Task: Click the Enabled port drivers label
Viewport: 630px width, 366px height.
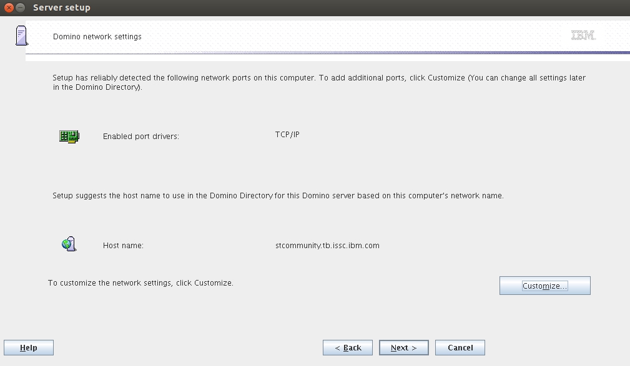Action: (140, 136)
